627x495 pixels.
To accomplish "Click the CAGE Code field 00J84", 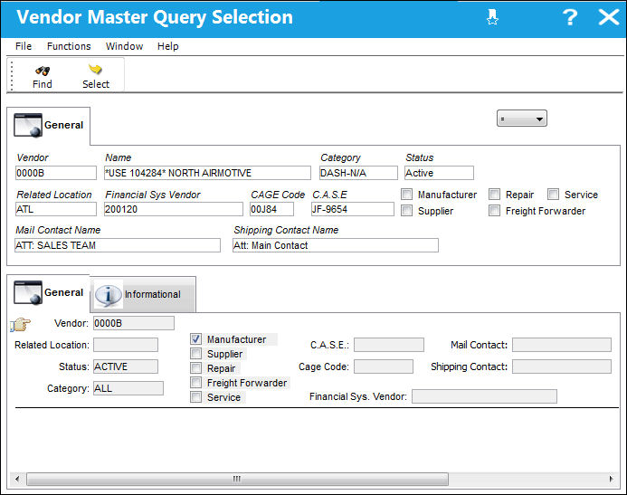I will click(271, 209).
